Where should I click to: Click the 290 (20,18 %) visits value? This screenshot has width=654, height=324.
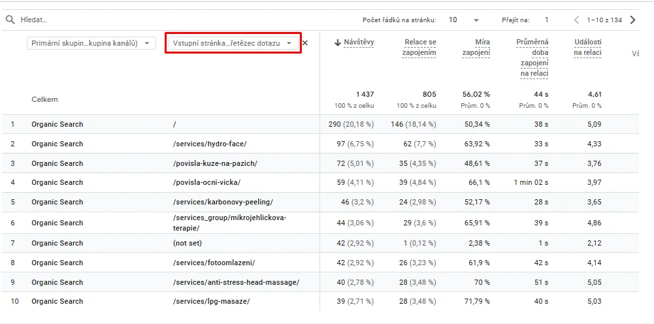352,124
